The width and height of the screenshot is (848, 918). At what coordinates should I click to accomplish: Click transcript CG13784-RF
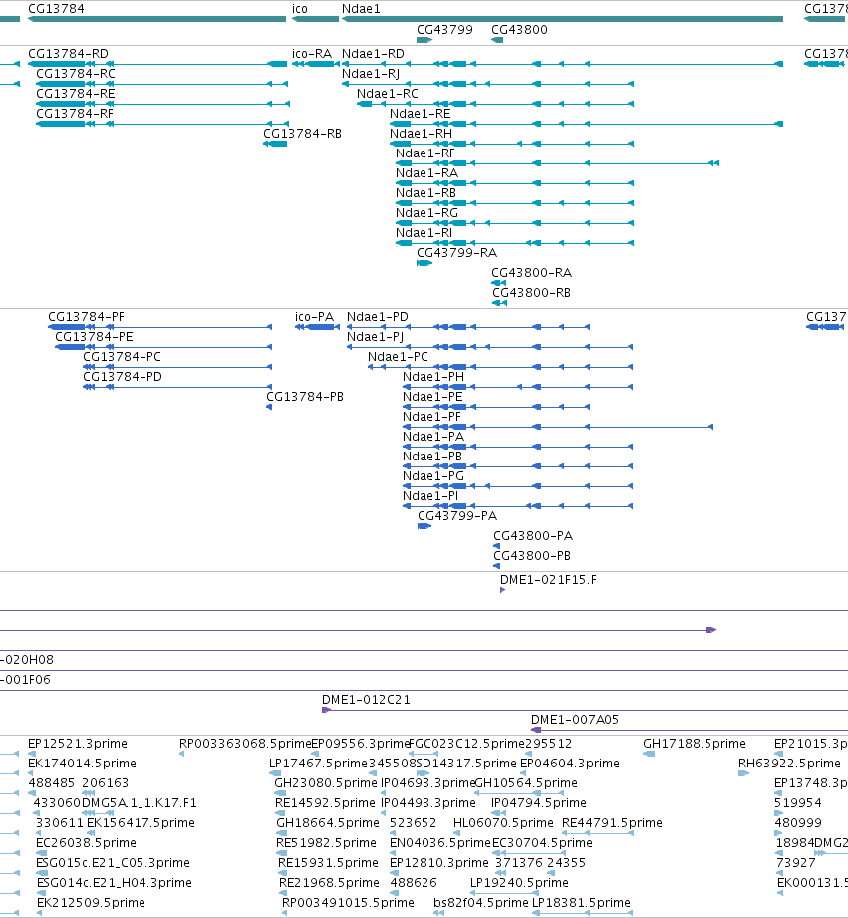tap(75, 114)
